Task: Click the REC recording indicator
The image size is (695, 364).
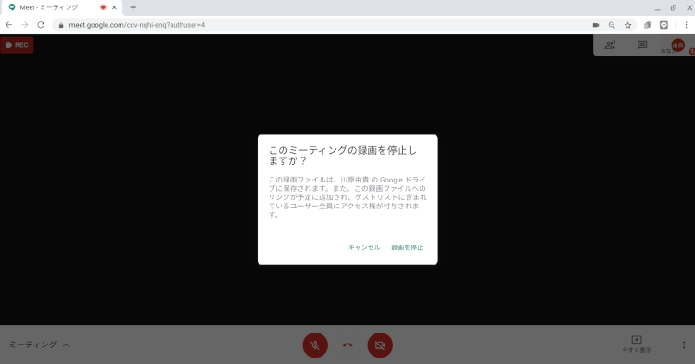Action: click(x=17, y=44)
